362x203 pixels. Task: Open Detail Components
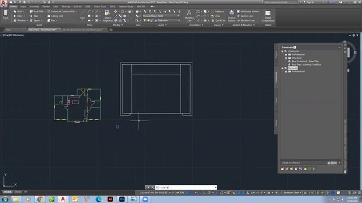click(x=268, y=16)
